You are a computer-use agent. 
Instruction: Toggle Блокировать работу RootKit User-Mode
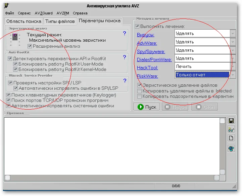15,64
